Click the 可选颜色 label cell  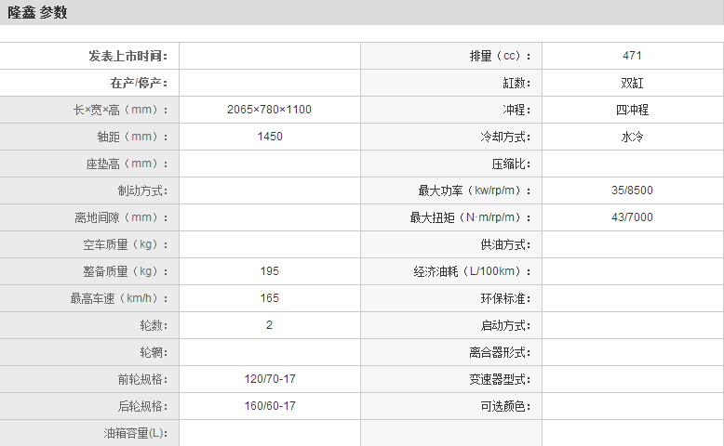click(x=505, y=406)
